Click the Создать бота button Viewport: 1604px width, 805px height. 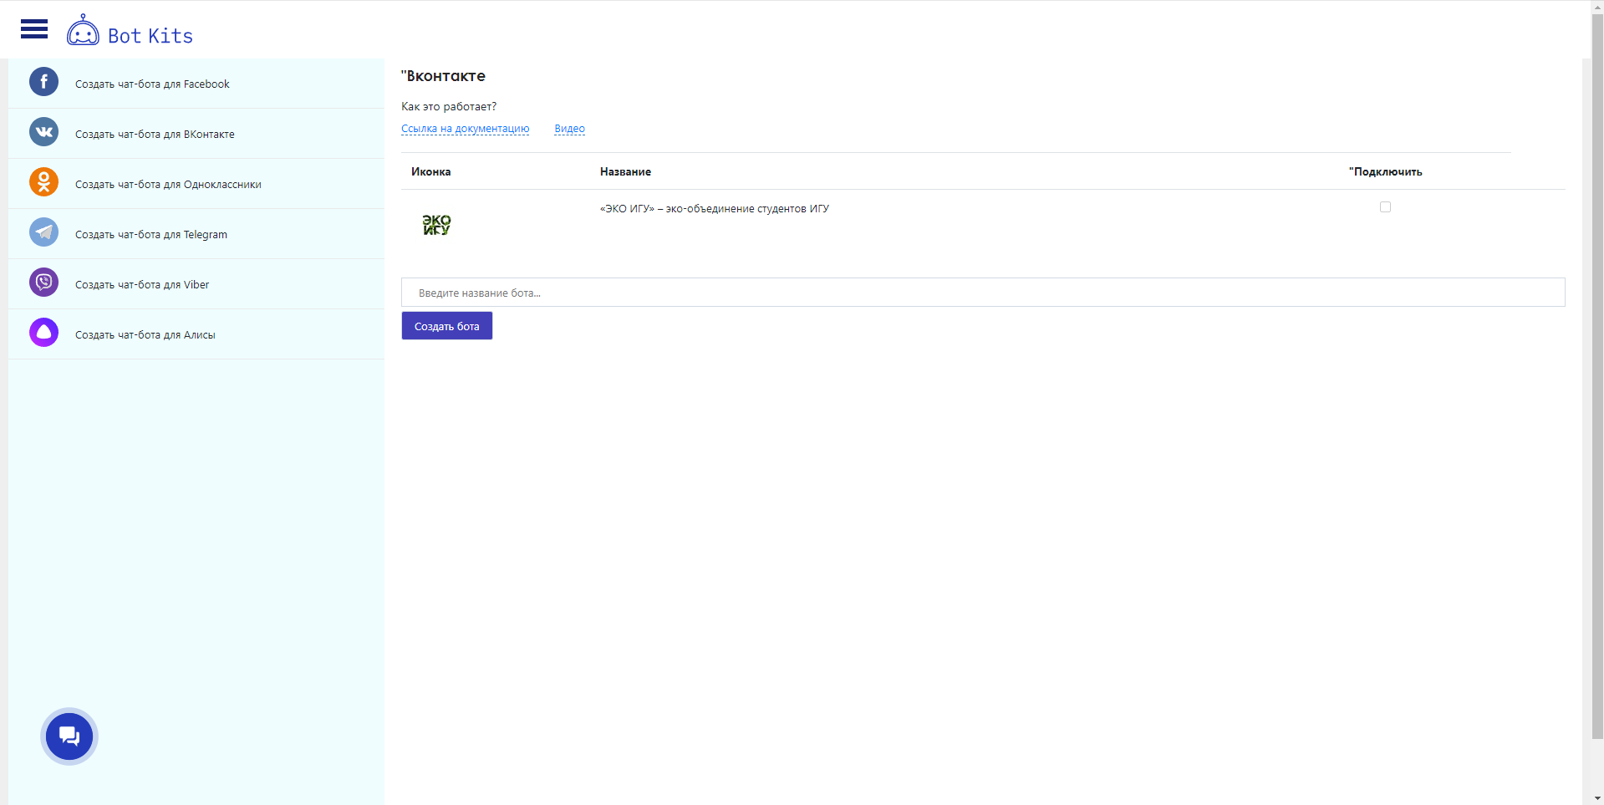click(x=447, y=326)
